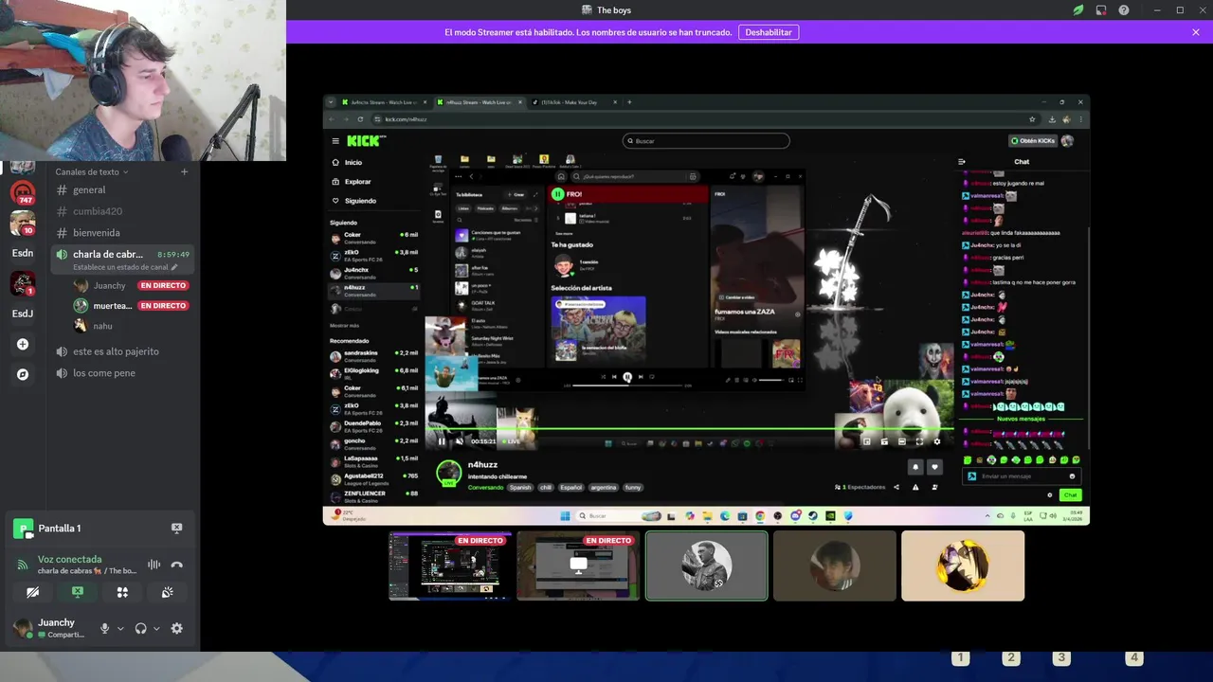The width and height of the screenshot is (1213, 682).
Task: Edit the 'Establece un estado de canal' status
Action: pyautogui.click(x=125, y=267)
